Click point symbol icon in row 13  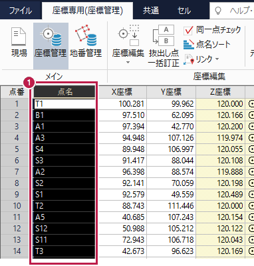[x=251, y=240]
